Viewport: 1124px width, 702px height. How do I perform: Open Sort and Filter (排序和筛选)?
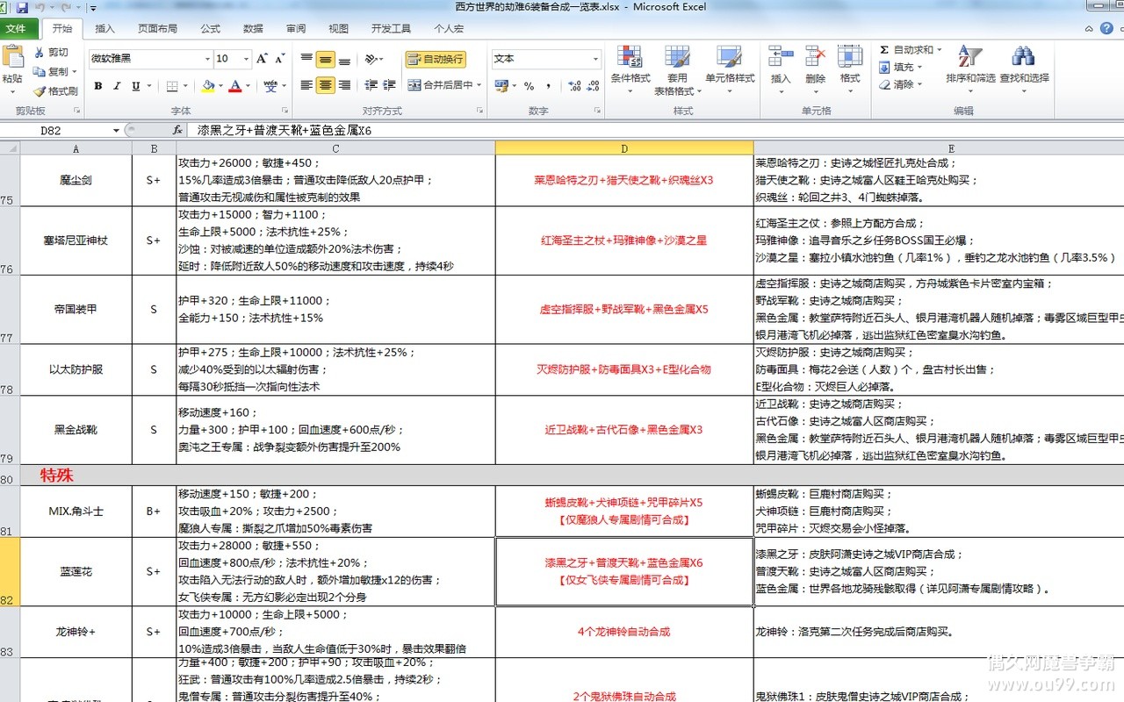970,66
